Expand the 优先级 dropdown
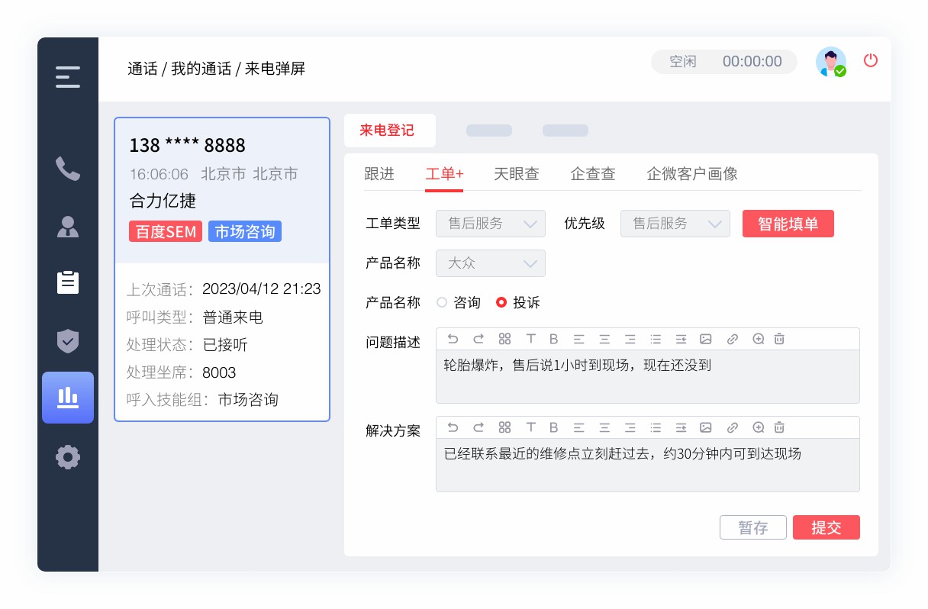 click(675, 224)
